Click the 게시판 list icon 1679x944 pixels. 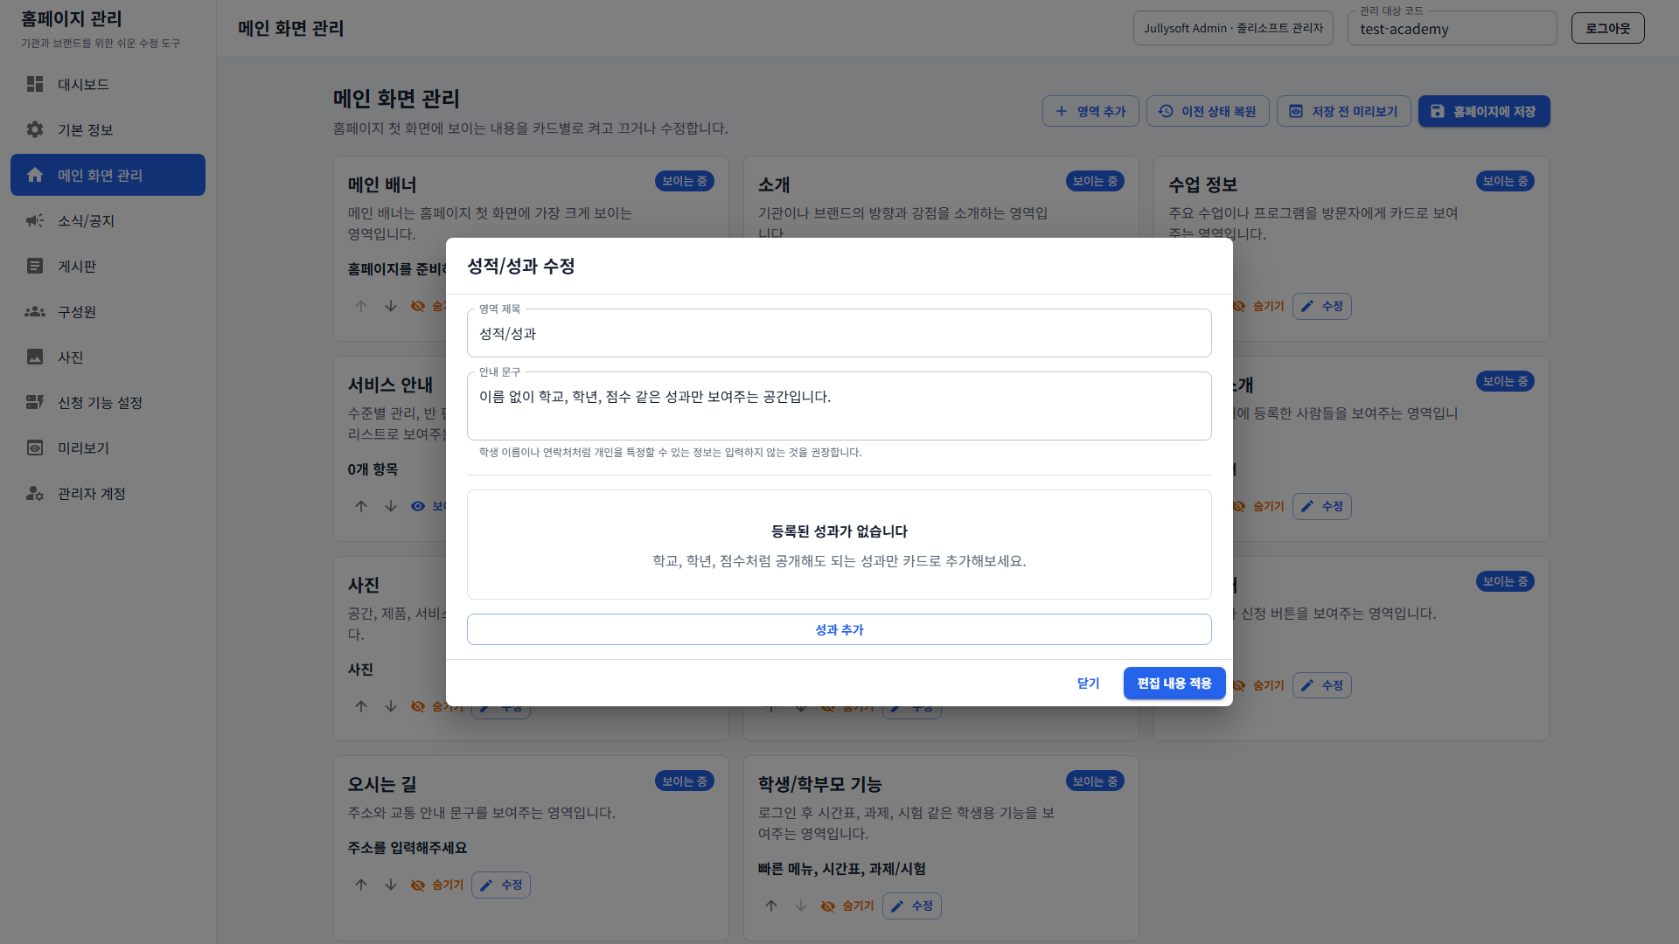coord(35,266)
